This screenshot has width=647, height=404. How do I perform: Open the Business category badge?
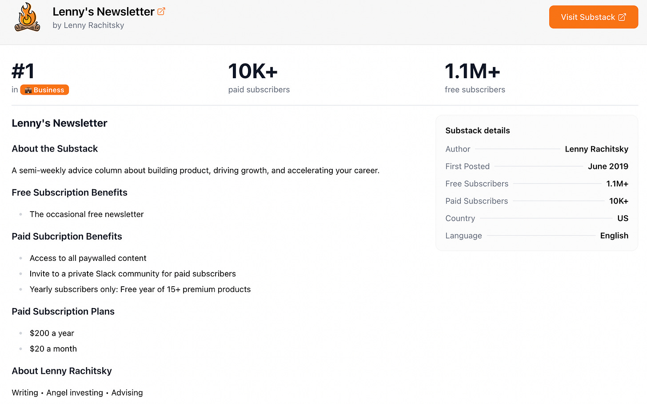[x=44, y=90]
